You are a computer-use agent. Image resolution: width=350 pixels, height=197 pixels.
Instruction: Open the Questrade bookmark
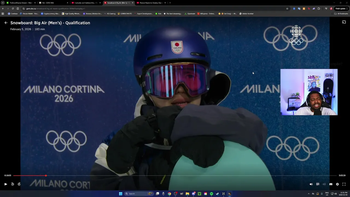190,13
